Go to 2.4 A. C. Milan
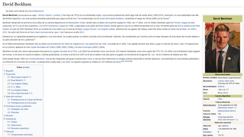This screenshot has width=244, height=137. click(x=16, y=87)
